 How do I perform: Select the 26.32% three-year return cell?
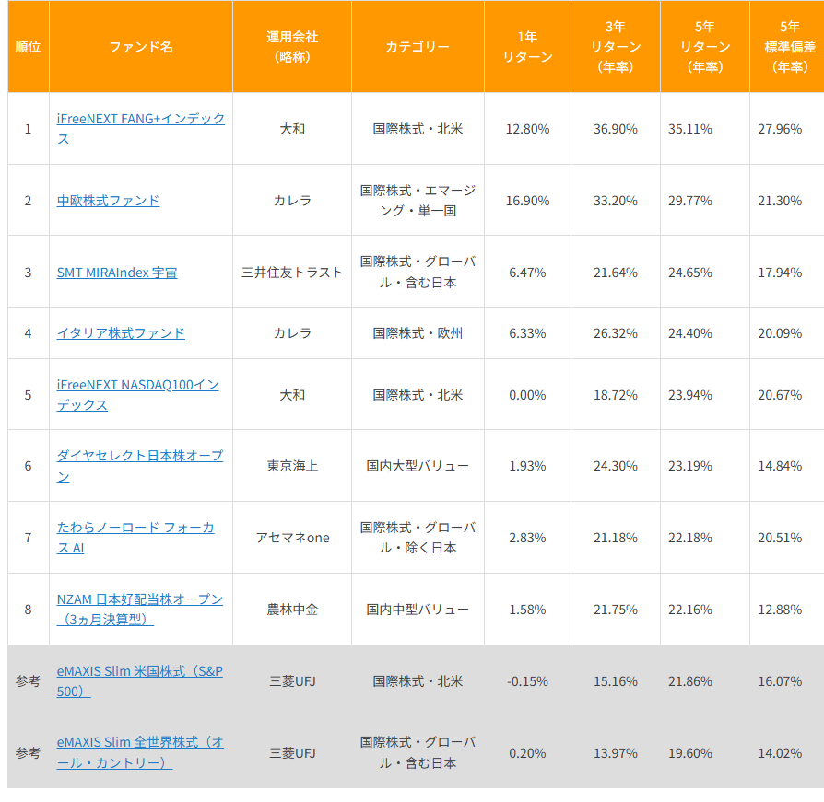pyautogui.click(x=616, y=333)
